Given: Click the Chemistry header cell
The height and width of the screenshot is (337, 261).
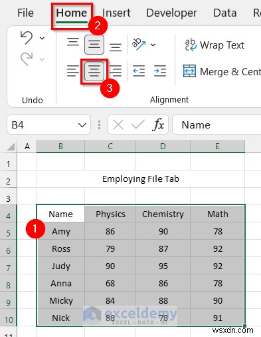Looking at the screenshot, I should tap(163, 214).
